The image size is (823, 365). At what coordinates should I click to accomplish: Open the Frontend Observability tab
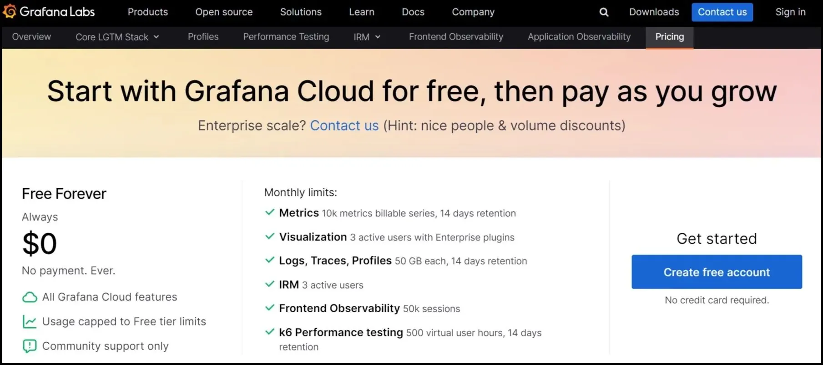(x=456, y=37)
